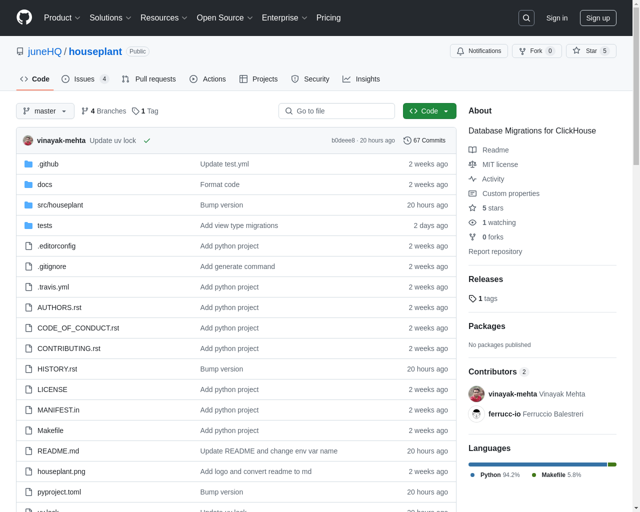Open the Insights tab
Screen dimensions: 640x512
361,79
